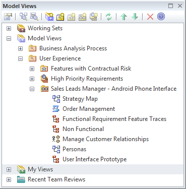The width and height of the screenshot is (186, 189).
Task: Click New Slideshow folder toolbar icon
Action: click(x=83, y=17)
